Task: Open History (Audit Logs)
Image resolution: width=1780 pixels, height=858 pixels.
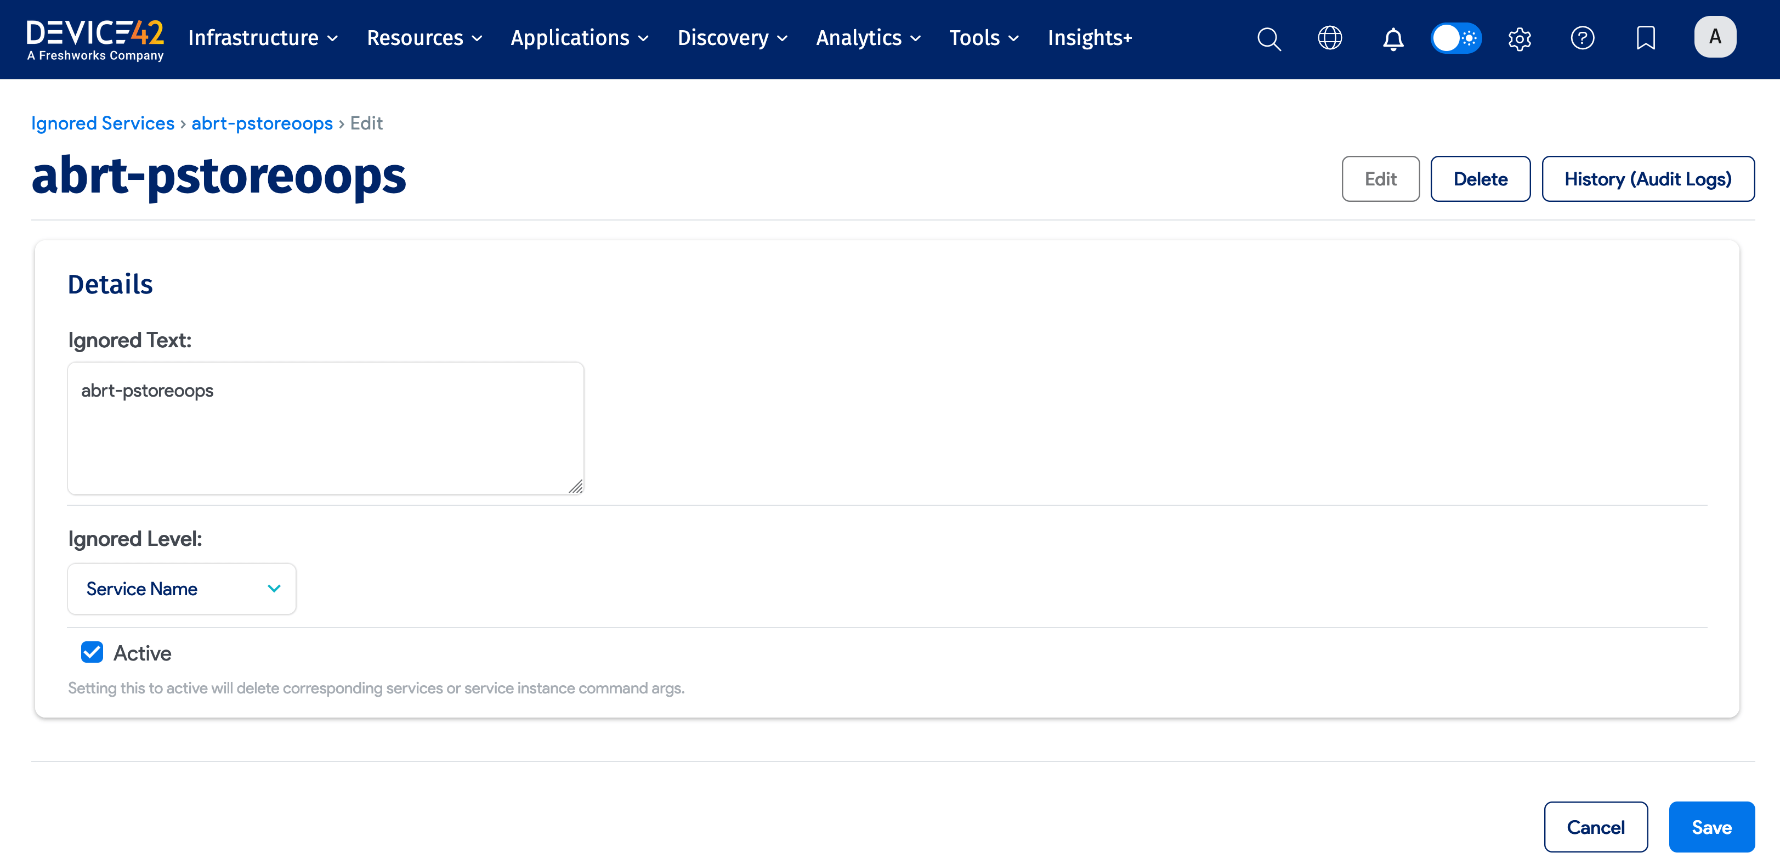Action: tap(1647, 179)
